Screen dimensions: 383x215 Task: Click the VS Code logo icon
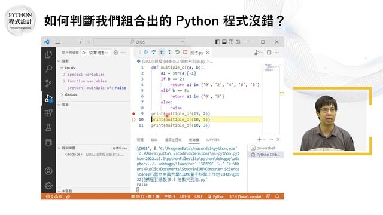[47, 42]
